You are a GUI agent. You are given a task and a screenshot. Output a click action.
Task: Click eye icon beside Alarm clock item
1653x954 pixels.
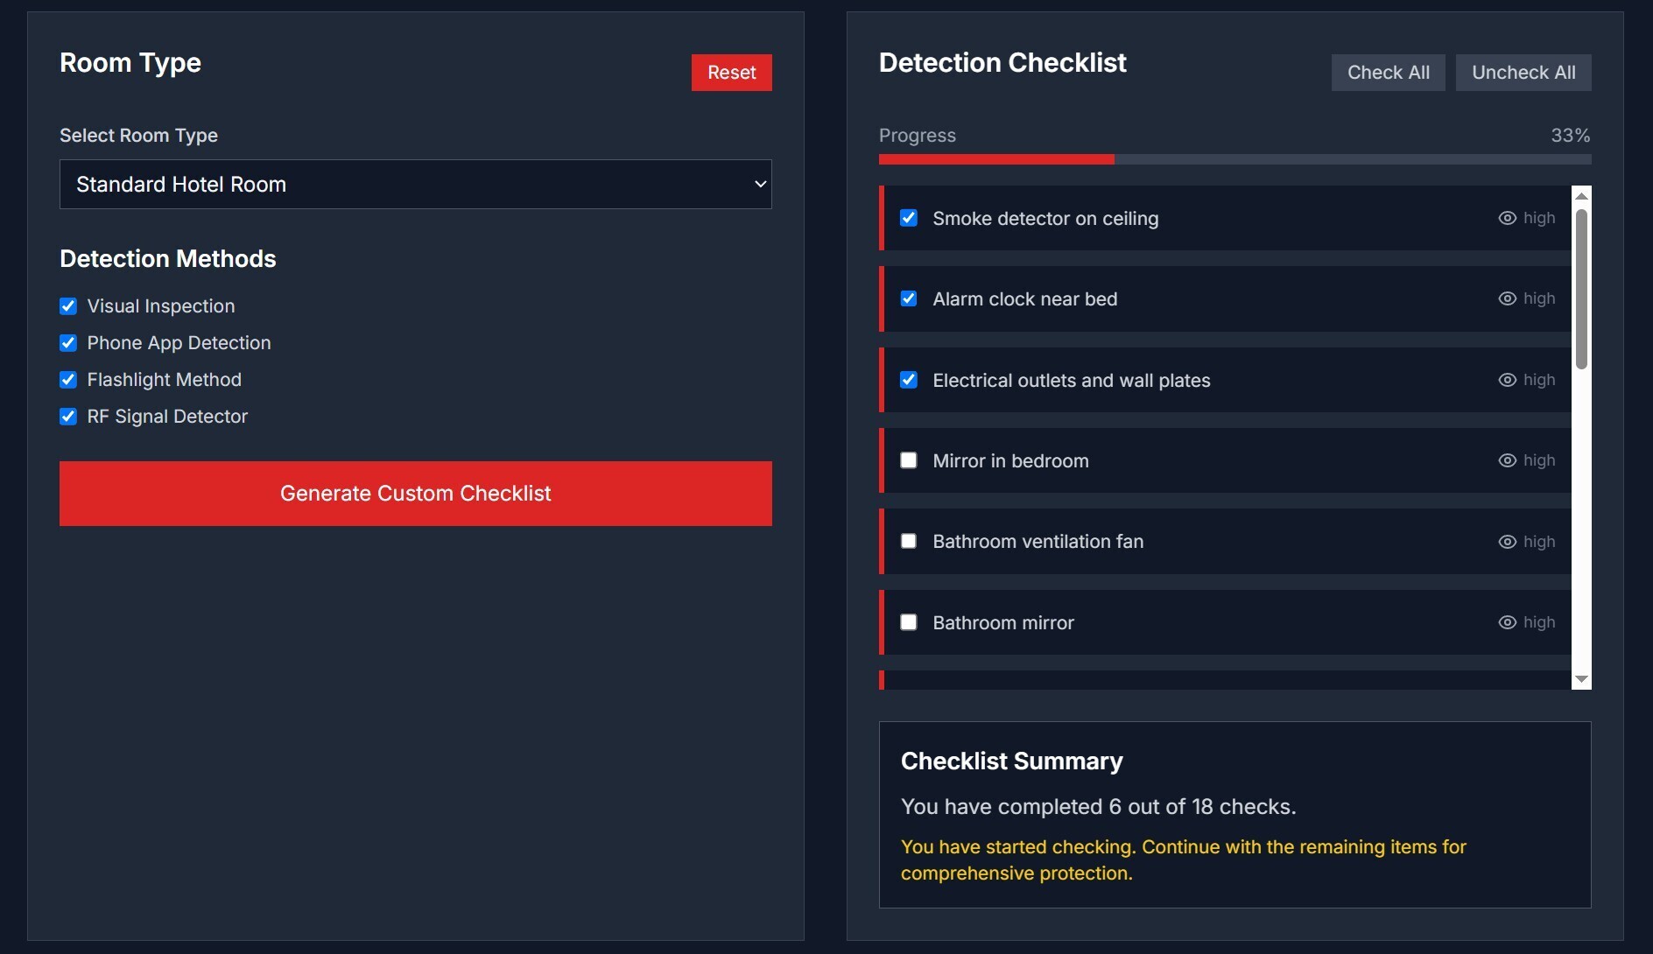[1507, 298]
